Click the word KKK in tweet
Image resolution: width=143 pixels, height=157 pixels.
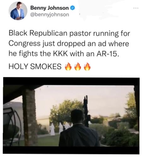pyautogui.click(x=60, y=54)
